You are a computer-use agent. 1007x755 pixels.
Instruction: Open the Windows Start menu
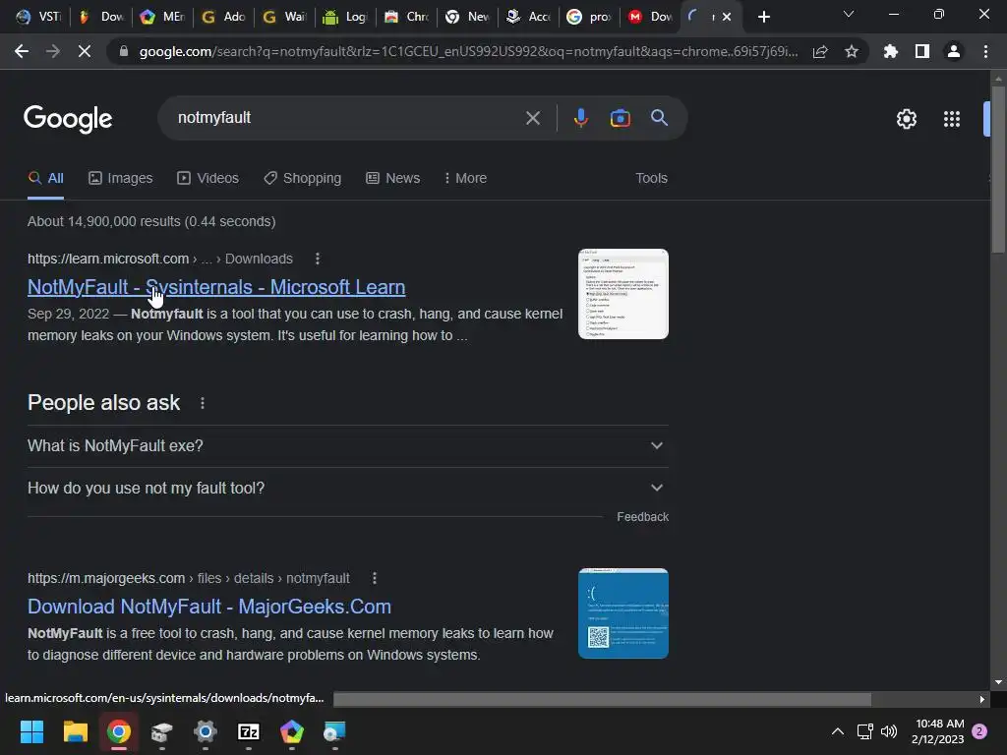click(x=31, y=731)
